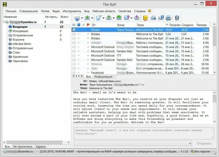Click the Get new mail toolbar icon
The height and width of the screenshot is (157, 219).
pyautogui.click(x=77, y=18)
